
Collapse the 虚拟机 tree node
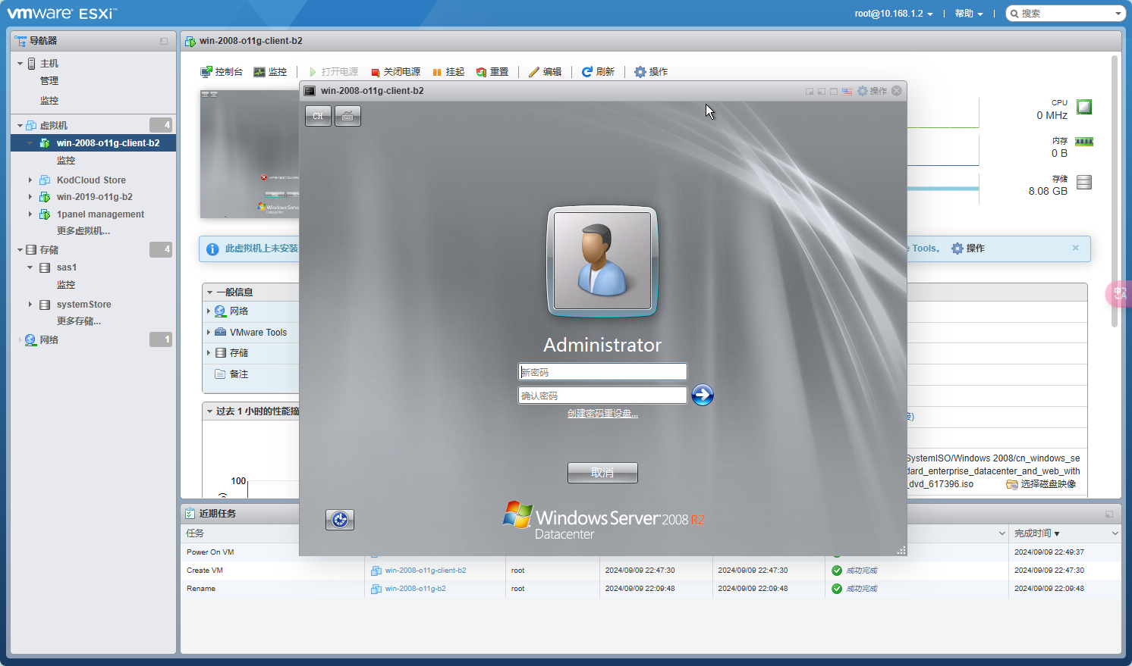(20, 126)
